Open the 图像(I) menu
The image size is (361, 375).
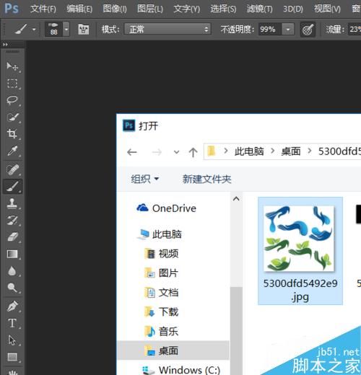click(x=115, y=9)
